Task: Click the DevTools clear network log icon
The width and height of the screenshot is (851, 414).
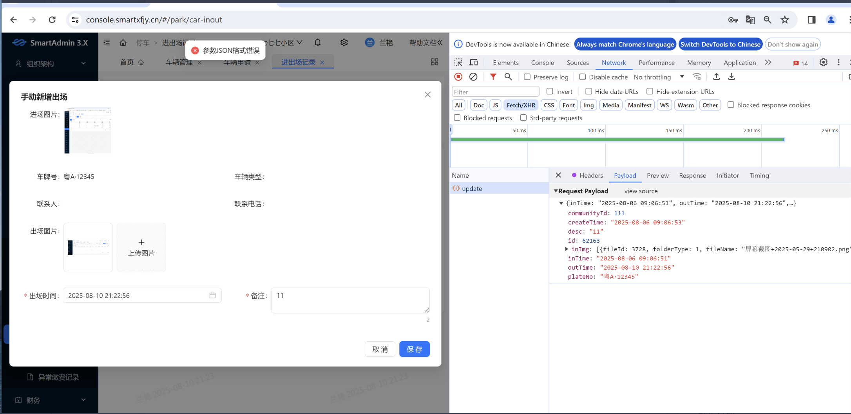Action: [x=473, y=77]
